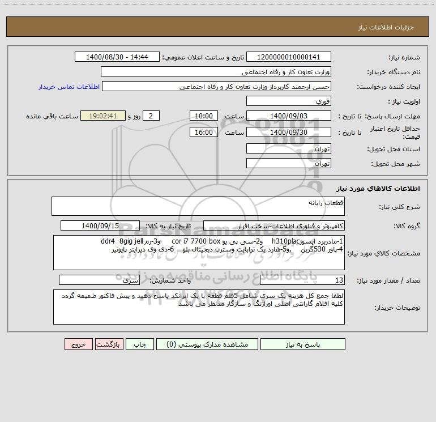Click delivery province field تهران
This screenshot has width=436, height=422.
289,148
